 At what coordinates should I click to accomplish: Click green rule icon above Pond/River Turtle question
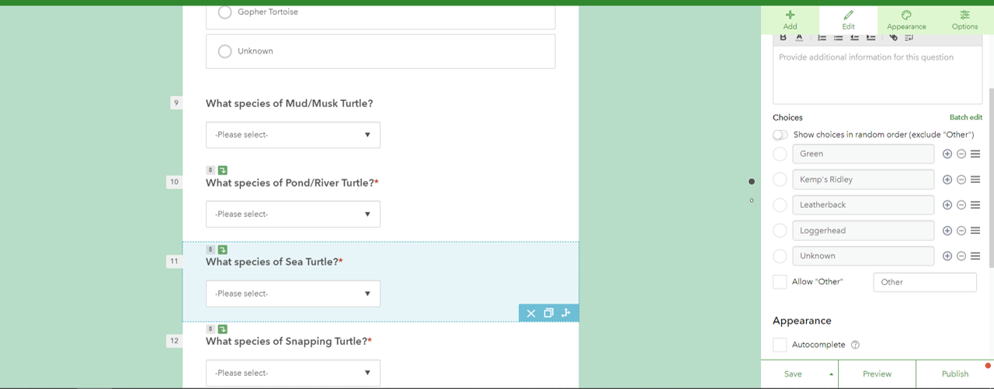click(223, 170)
